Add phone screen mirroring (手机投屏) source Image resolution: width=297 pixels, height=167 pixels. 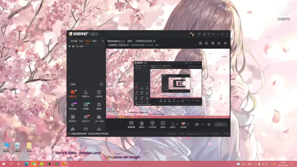[152, 125]
